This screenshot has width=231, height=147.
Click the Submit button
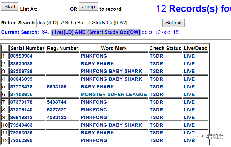point(173,23)
